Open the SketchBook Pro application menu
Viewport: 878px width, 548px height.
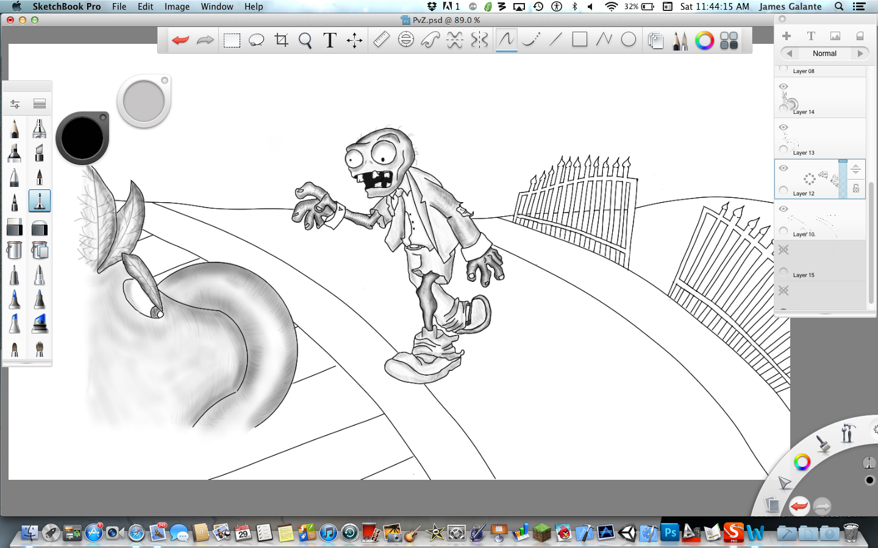(66, 6)
